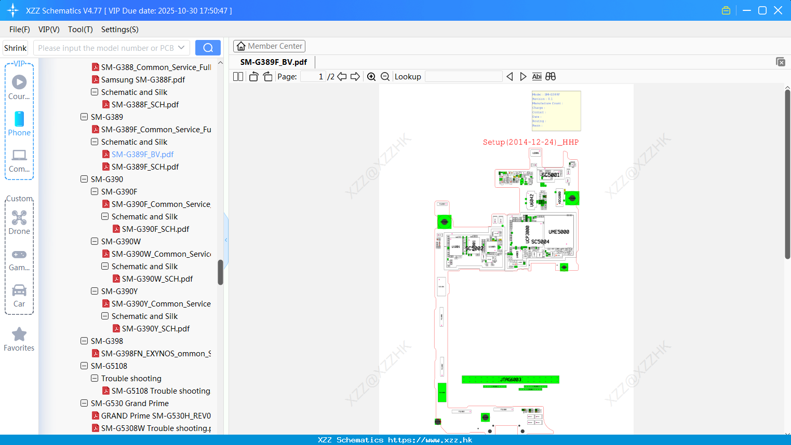This screenshot has height=445, width=791.
Task: Zoom in on the PDF
Action: tap(371, 76)
